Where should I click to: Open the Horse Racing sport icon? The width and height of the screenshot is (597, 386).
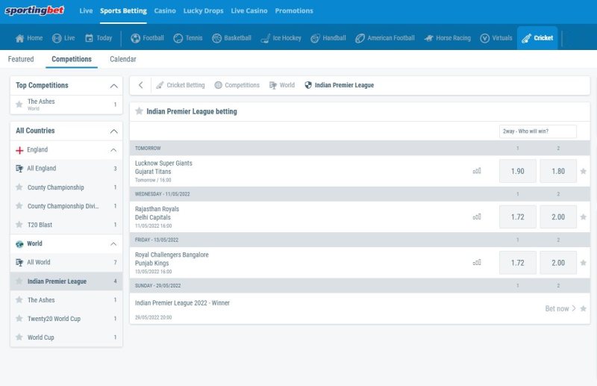click(x=429, y=38)
